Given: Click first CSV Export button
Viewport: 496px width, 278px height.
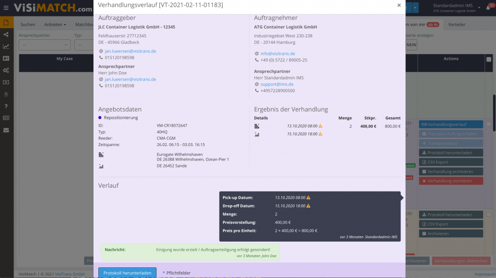Looking at the screenshot, I should (451, 162).
